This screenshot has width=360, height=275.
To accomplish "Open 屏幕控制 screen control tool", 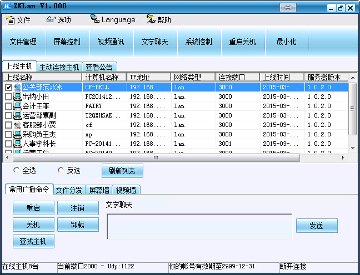I will 67,42.
